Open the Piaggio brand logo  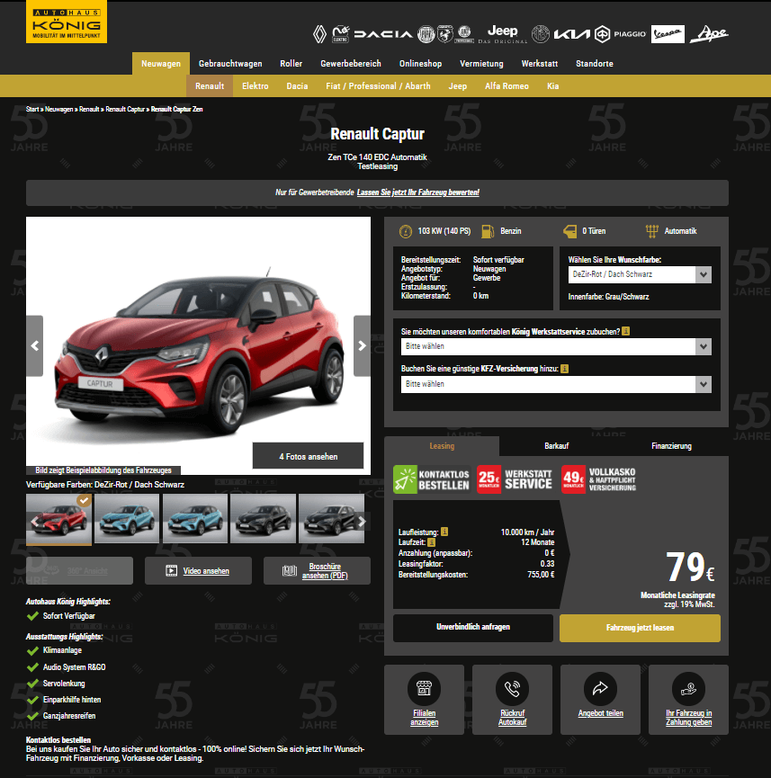[621, 34]
